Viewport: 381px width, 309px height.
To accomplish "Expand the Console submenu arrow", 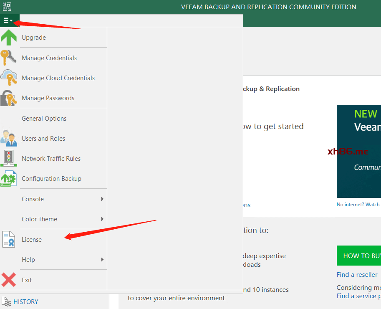I will [x=102, y=199].
